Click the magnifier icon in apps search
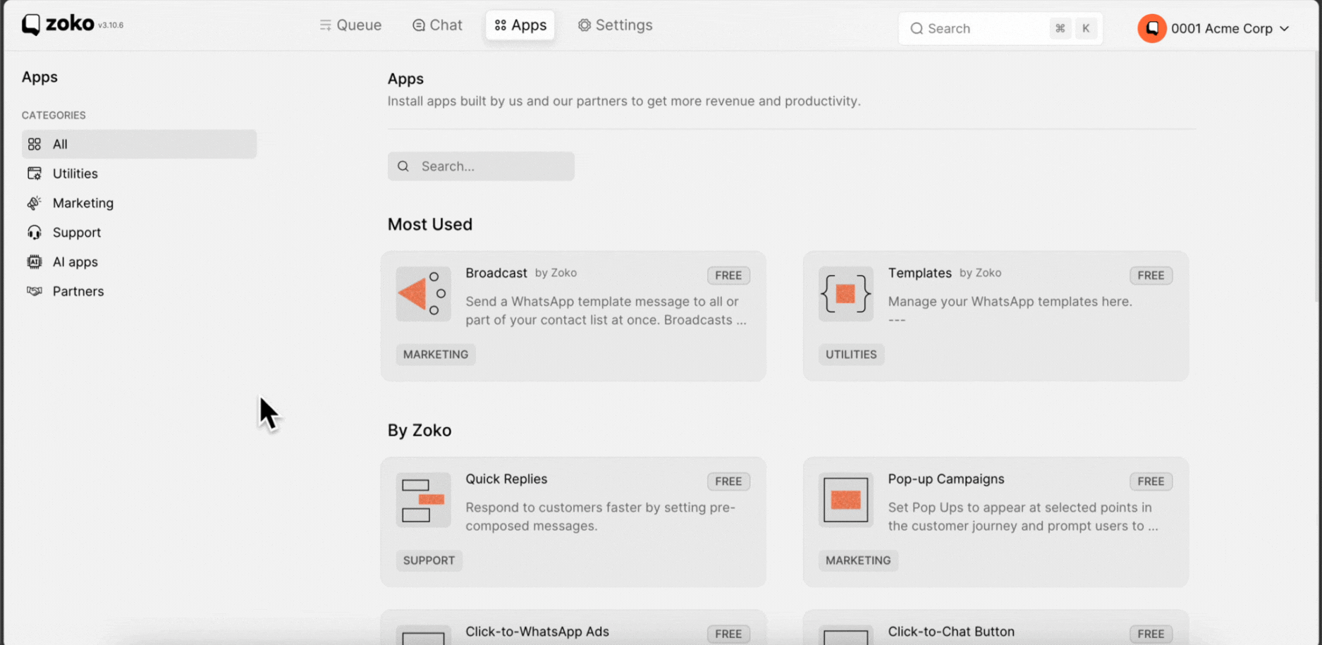The height and width of the screenshot is (645, 1322). [403, 166]
